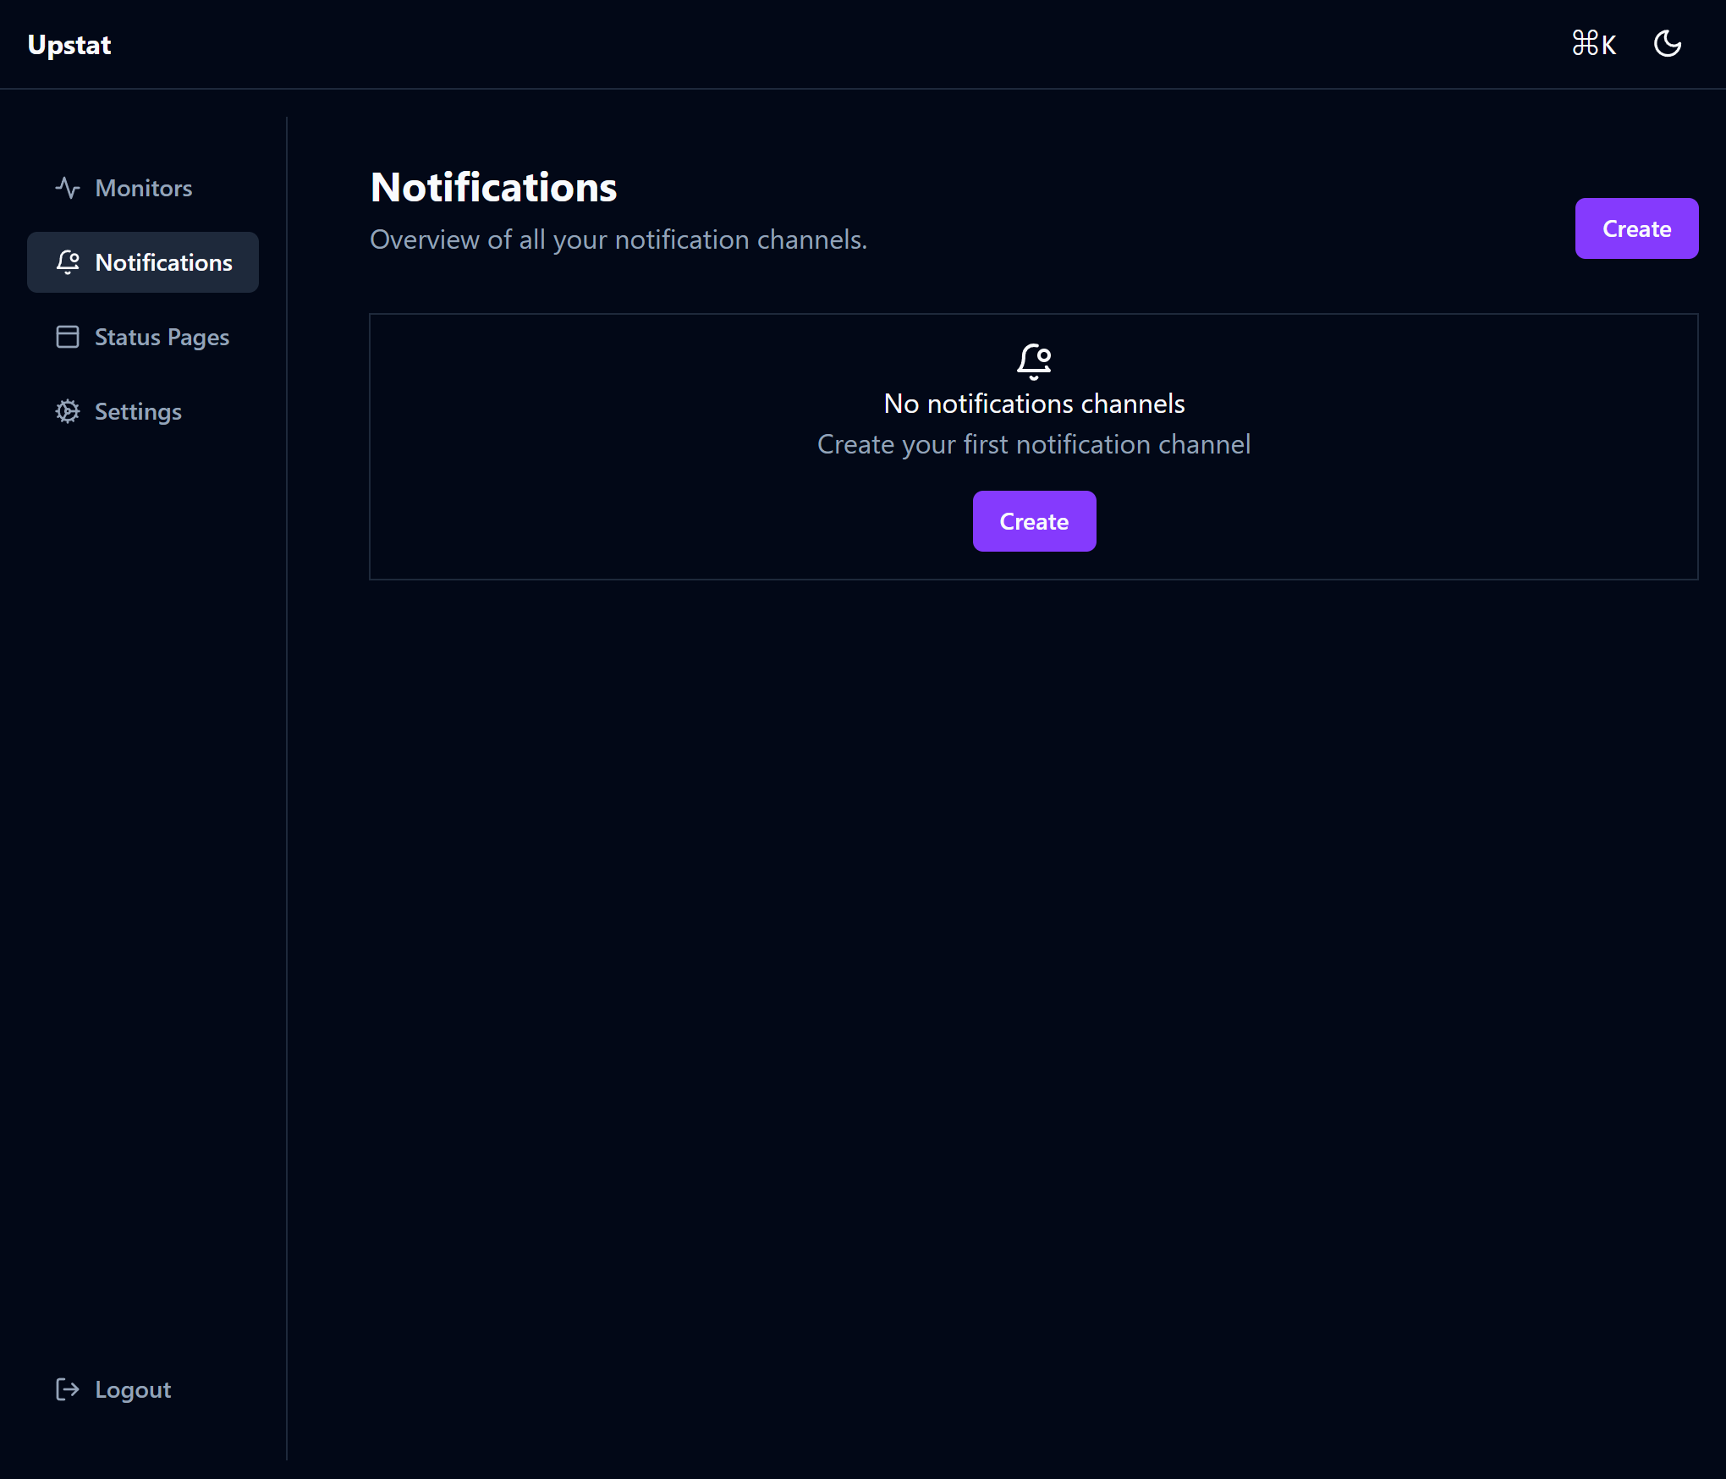The height and width of the screenshot is (1479, 1726).
Task: Click the Notifications page heading
Action: click(x=493, y=187)
